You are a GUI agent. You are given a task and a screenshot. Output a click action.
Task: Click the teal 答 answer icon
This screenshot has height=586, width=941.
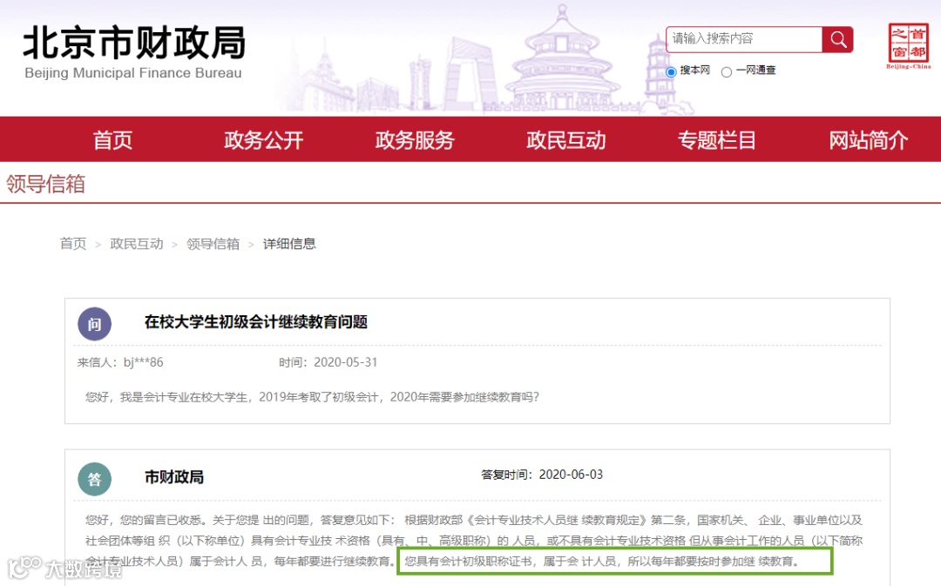click(x=94, y=479)
